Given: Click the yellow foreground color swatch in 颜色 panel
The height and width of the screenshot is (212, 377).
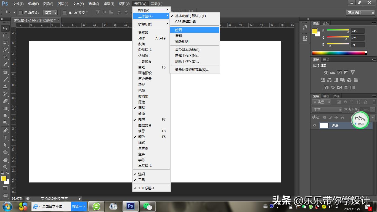Looking at the screenshot, I should pyautogui.click(x=314, y=31).
